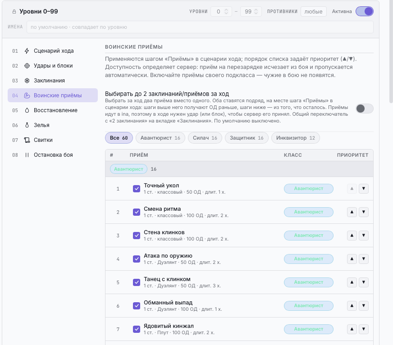Click the lightning icon for Сценарий хода
Image resolution: width=393 pixels, height=345 pixels.
click(27, 51)
